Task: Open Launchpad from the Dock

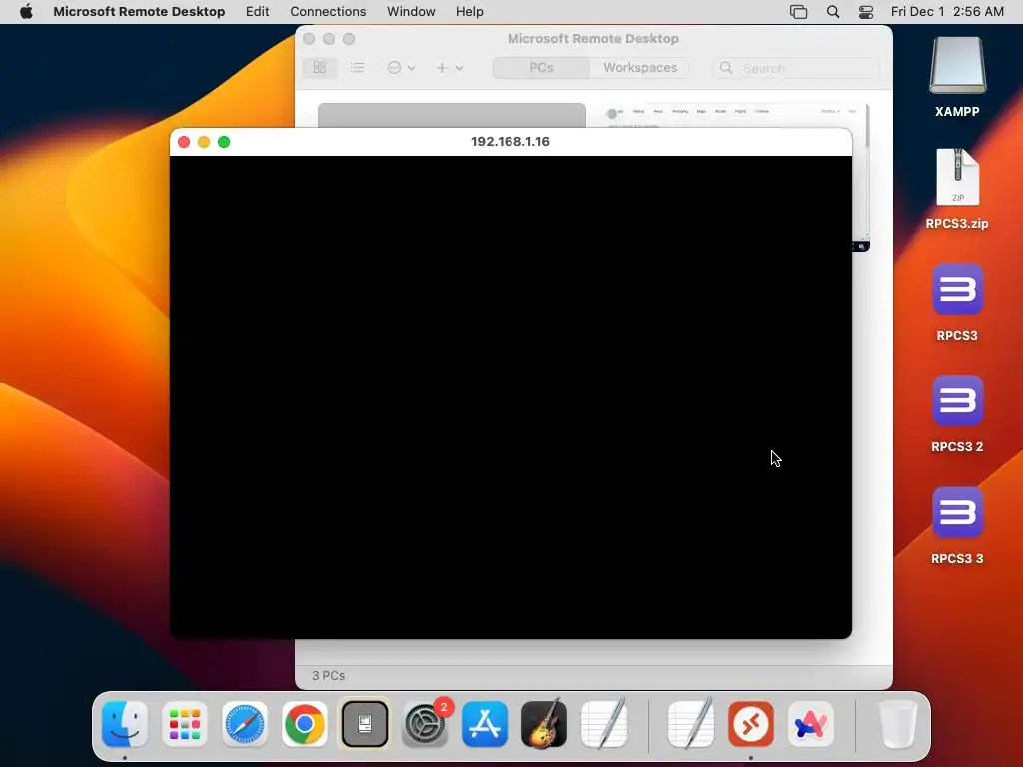Action: [x=185, y=724]
